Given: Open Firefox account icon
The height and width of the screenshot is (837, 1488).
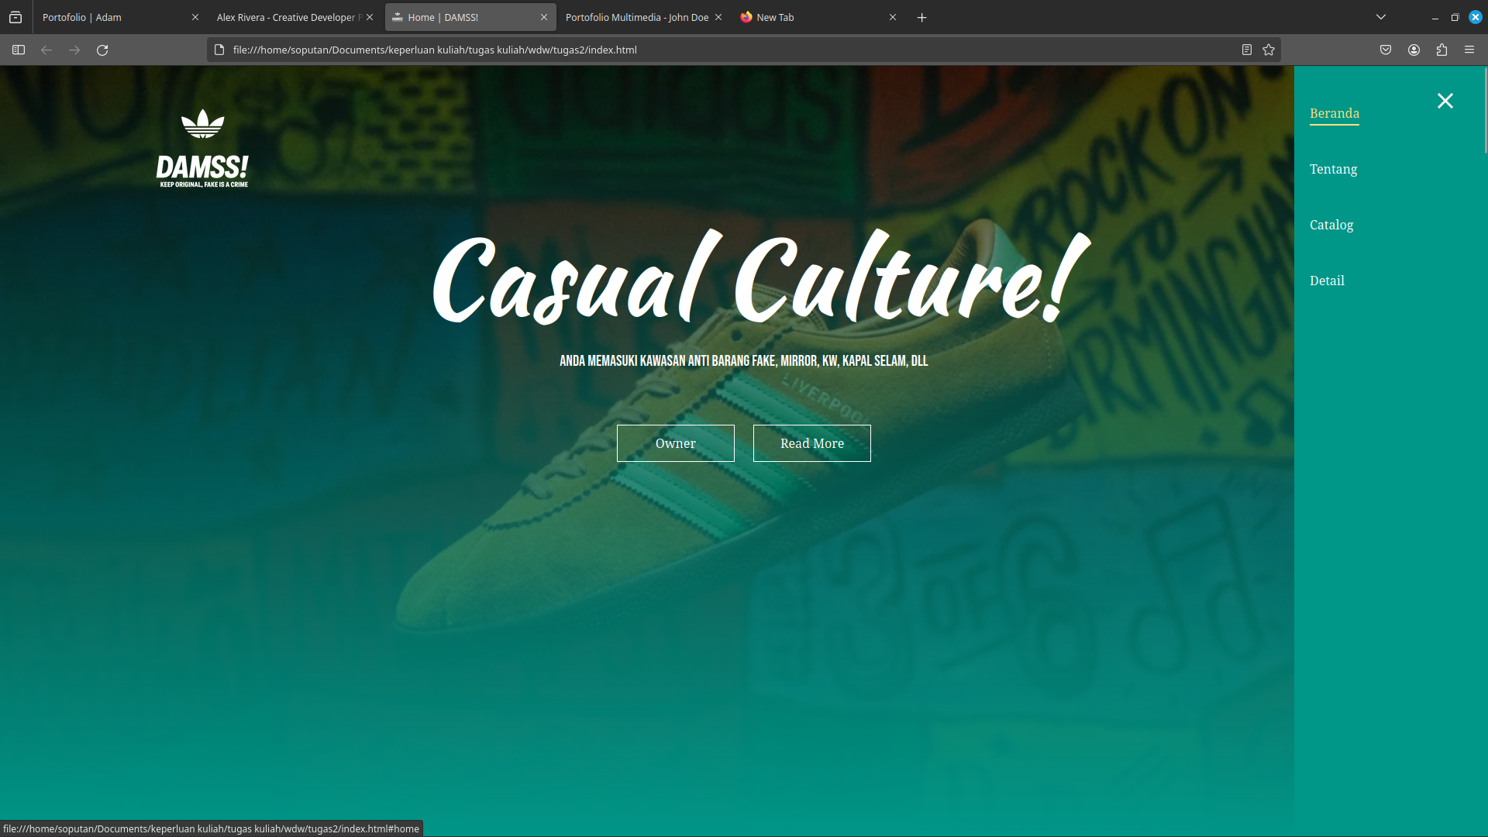Looking at the screenshot, I should pos(1414,50).
